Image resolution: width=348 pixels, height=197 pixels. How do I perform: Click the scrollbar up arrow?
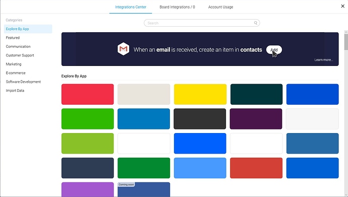[x=346, y=32]
